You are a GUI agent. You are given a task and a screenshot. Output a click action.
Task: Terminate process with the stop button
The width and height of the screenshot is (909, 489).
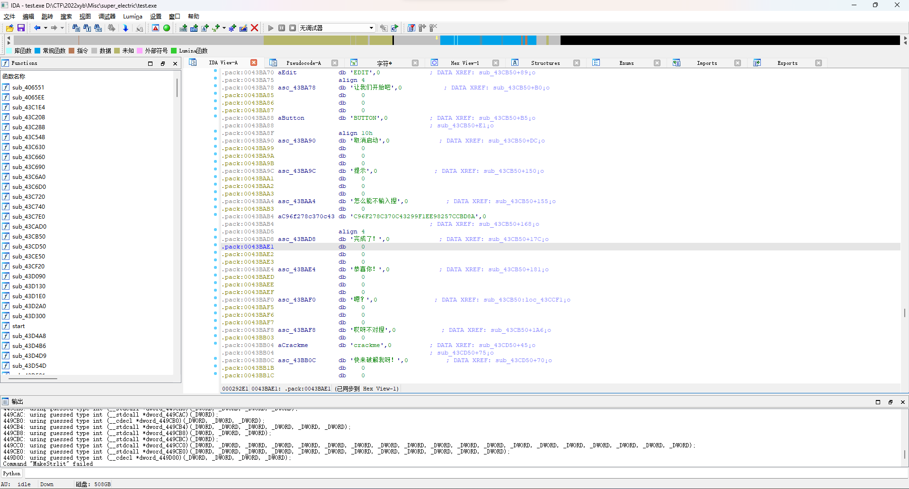point(293,28)
